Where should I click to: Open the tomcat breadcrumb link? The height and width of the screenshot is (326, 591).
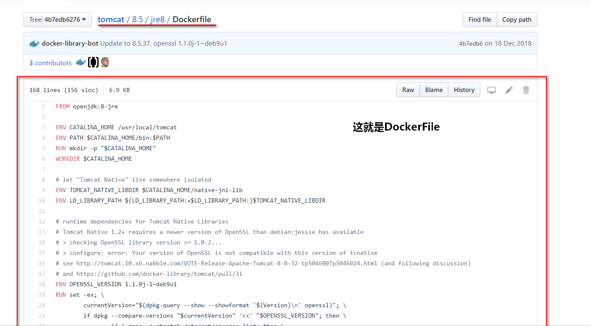click(111, 19)
